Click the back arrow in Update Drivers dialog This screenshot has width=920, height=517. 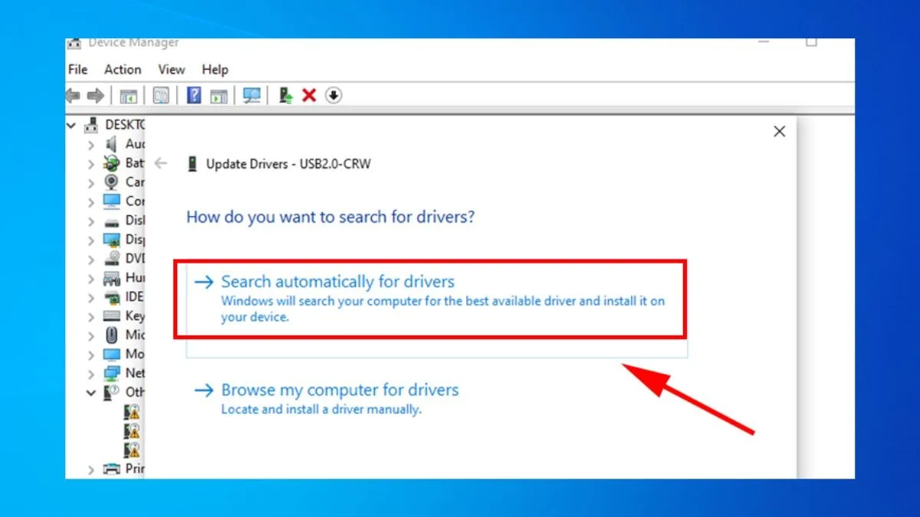(x=161, y=164)
